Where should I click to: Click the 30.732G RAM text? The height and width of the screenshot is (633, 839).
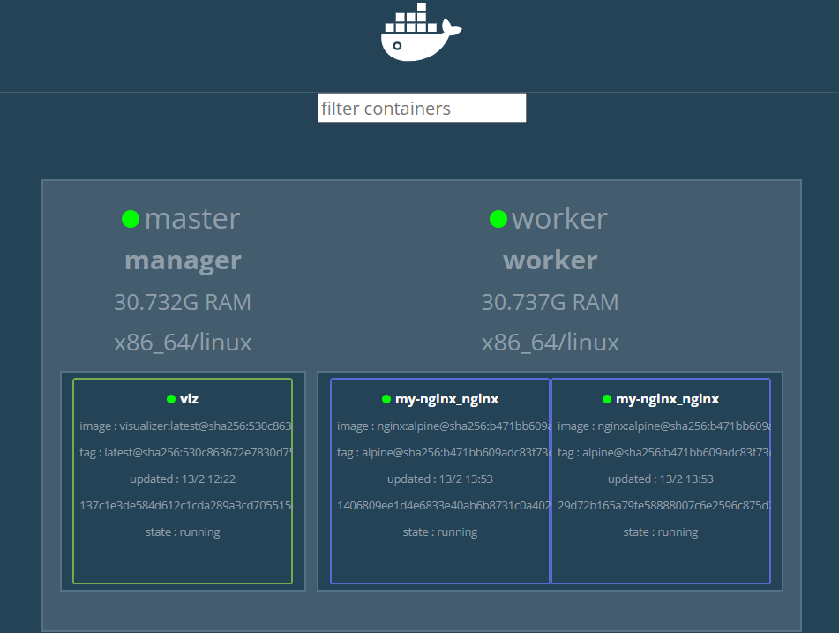pyautogui.click(x=183, y=302)
